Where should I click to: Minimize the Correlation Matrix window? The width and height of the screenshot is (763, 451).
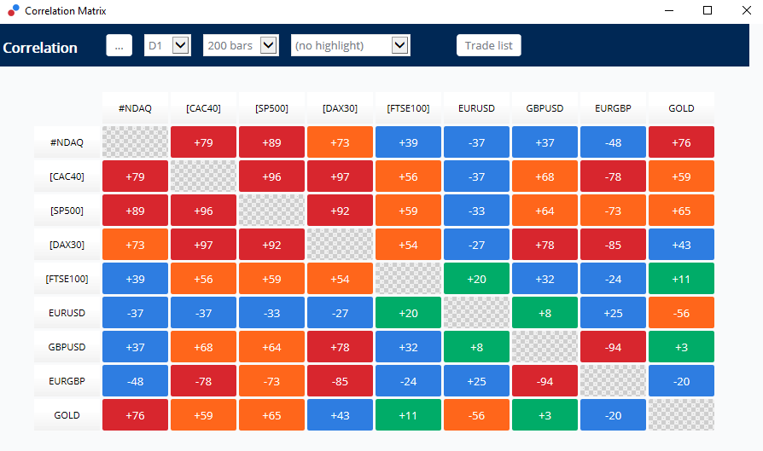click(x=667, y=10)
